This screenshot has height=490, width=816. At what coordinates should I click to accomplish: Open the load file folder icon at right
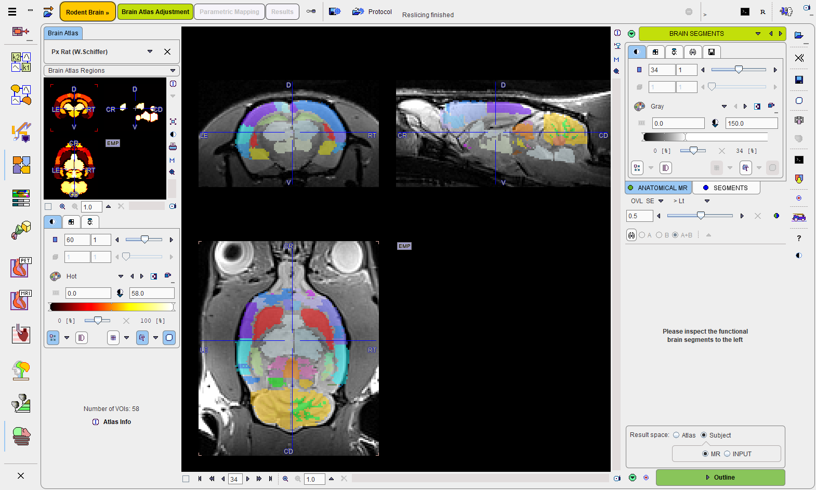tap(799, 35)
